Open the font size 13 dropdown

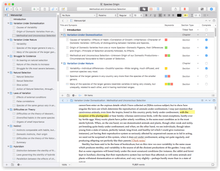[138, 15]
